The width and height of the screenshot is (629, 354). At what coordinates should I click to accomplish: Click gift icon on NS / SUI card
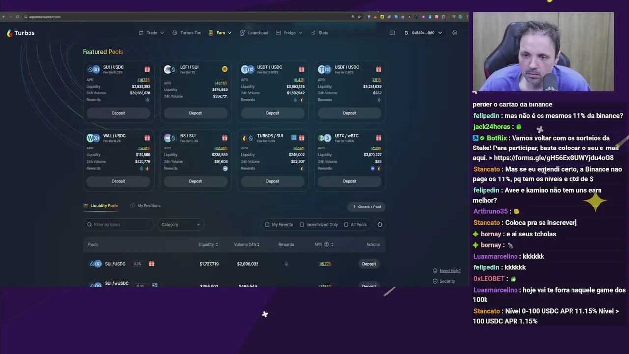tap(225, 138)
